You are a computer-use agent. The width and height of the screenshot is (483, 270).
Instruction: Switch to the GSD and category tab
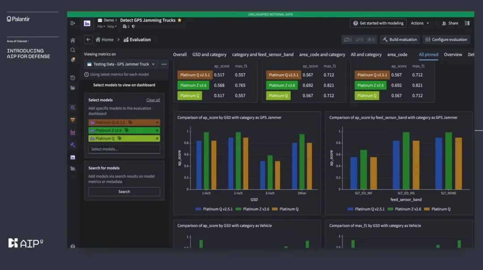tap(209, 55)
